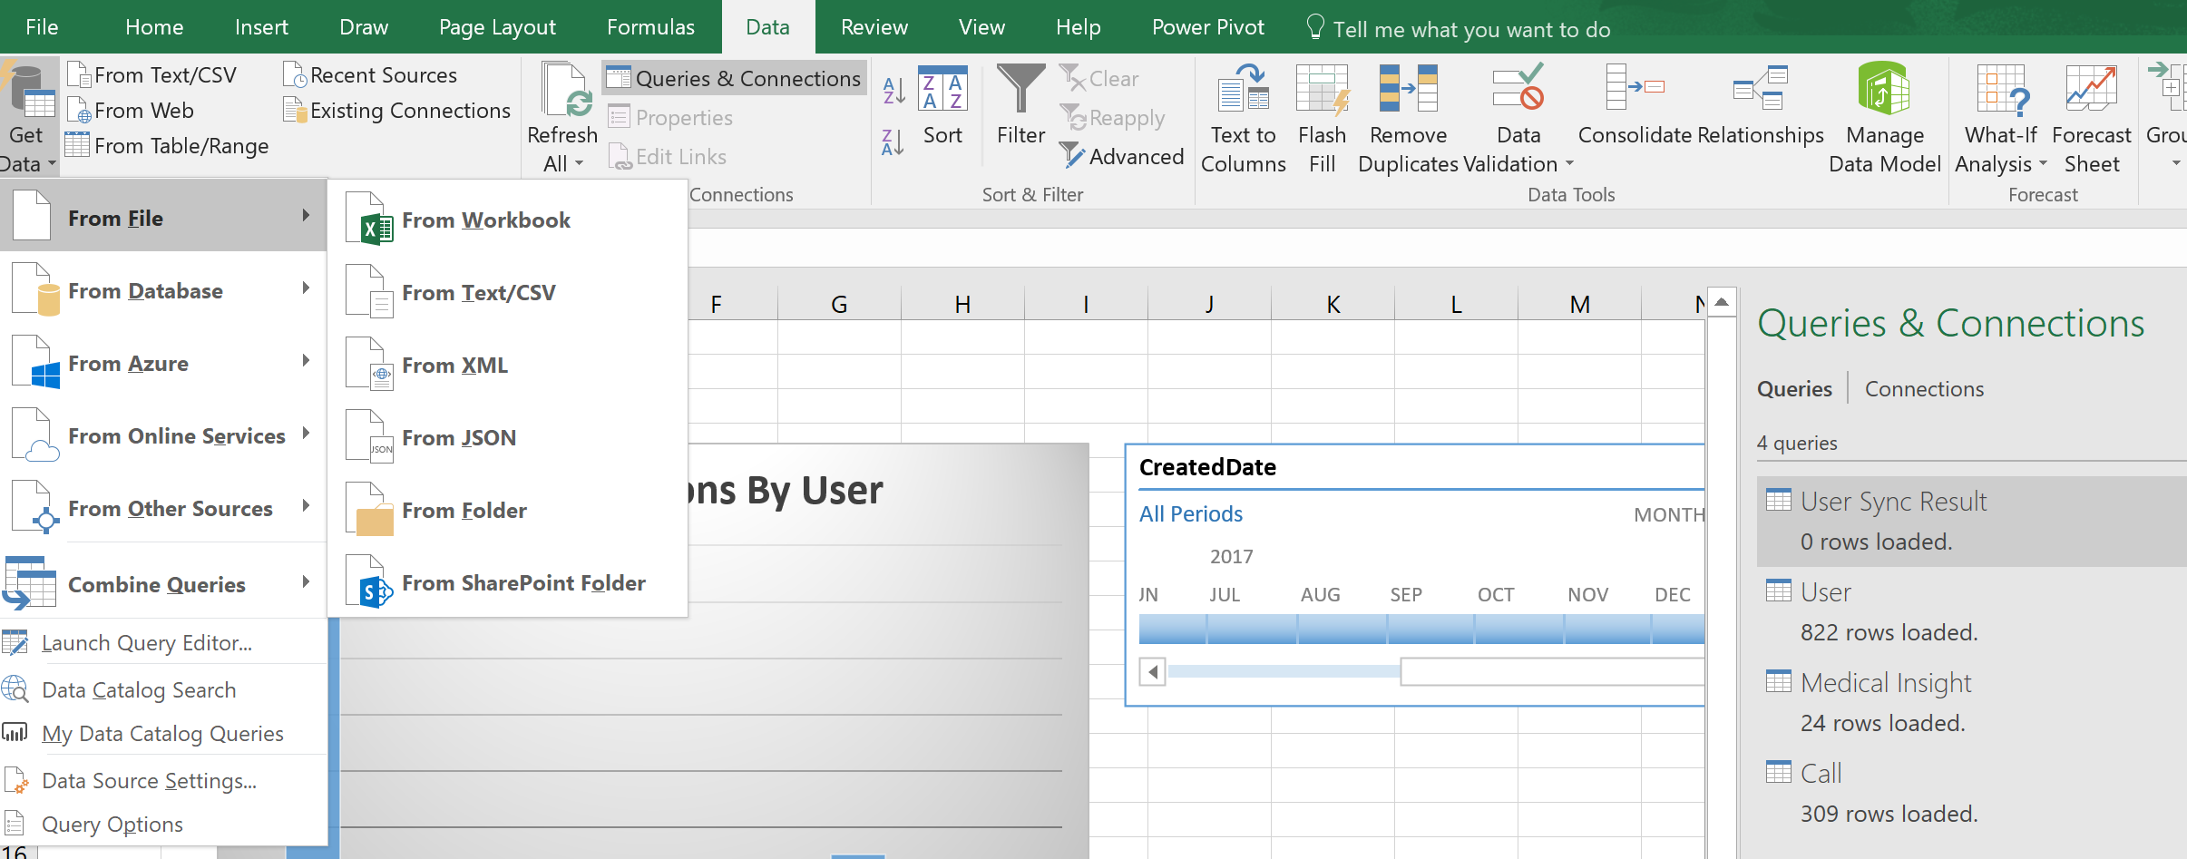The height and width of the screenshot is (859, 2187).
Task: Open Data Catalog Search
Action: [x=163, y=689]
